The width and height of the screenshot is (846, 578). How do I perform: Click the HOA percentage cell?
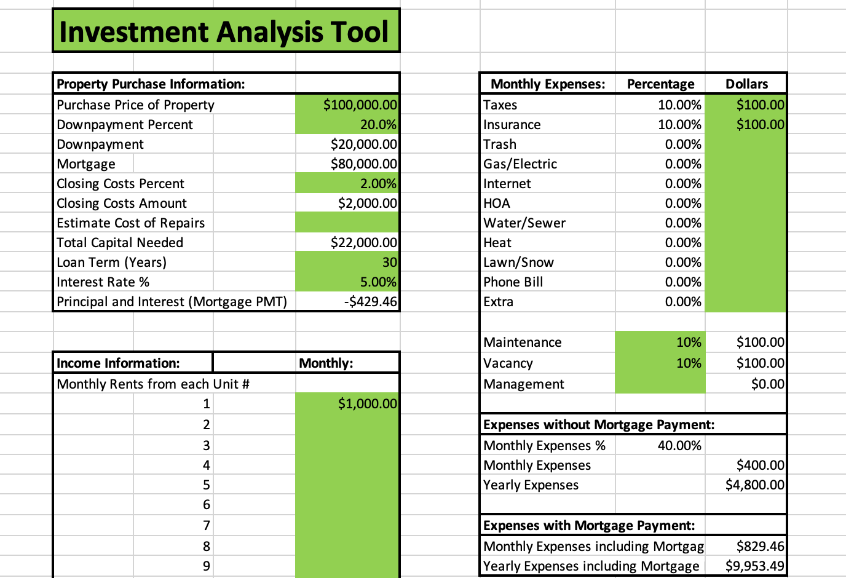660,203
